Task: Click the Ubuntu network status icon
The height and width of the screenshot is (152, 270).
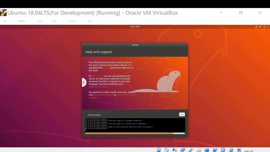Action: pos(256,27)
